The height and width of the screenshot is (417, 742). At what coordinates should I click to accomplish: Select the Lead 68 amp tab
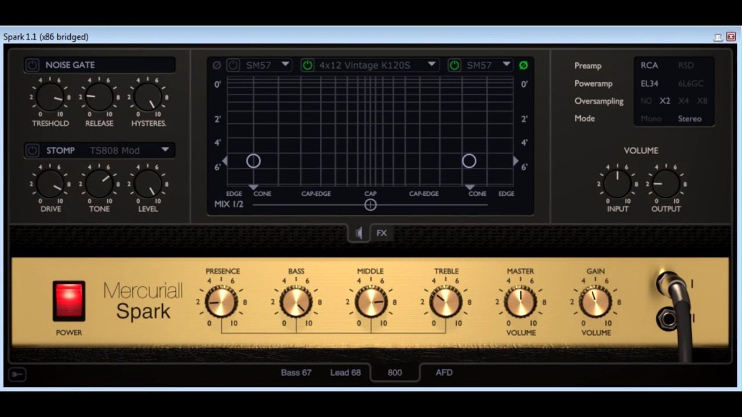345,372
